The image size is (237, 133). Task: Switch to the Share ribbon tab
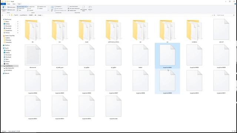pos(14,4)
